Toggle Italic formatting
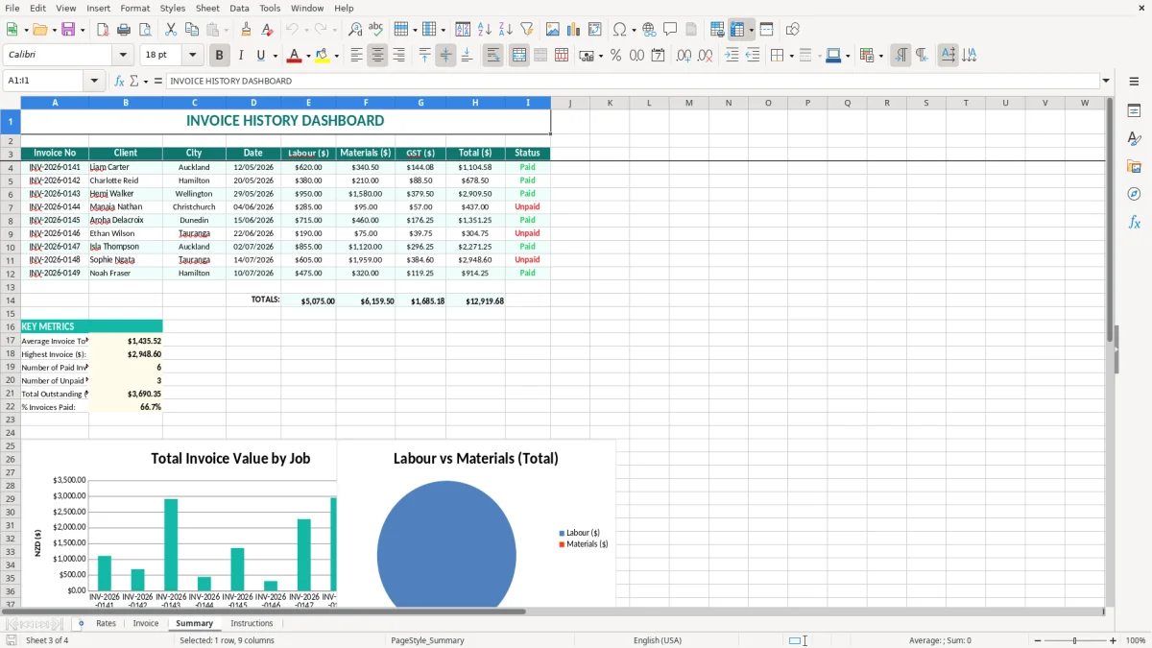The height and width of the screenshot is (648, 1152). coord(240,56)
